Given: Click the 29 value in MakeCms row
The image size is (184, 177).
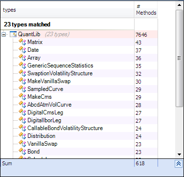Looking at the screenshot, I should coord(138,97).
